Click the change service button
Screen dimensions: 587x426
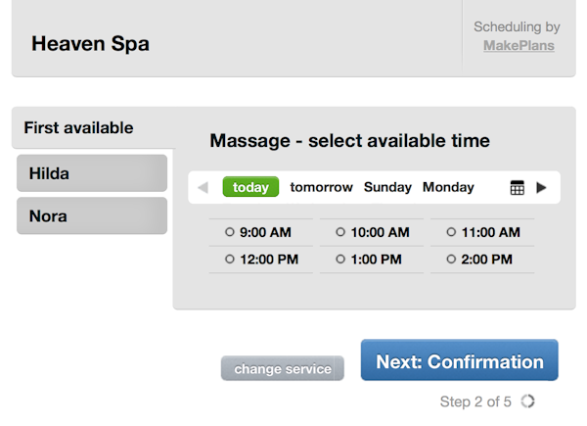pos(283,369)
